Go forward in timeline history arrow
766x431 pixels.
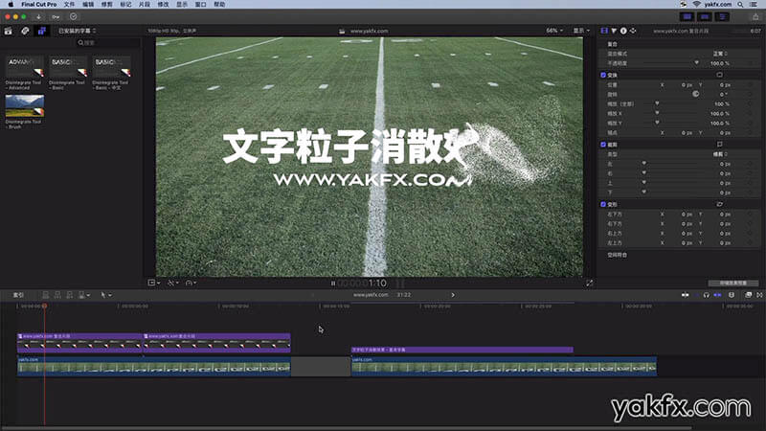coord(453,295)
